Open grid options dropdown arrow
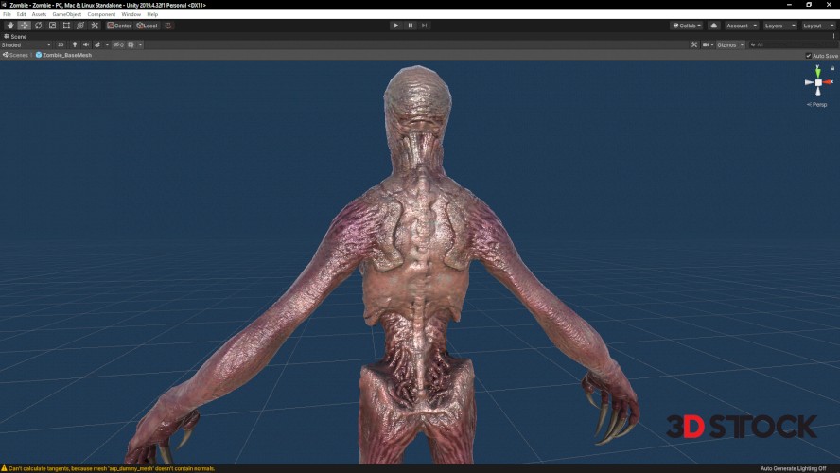The width and height of the screenshot is (840, 473). point(140,45)
